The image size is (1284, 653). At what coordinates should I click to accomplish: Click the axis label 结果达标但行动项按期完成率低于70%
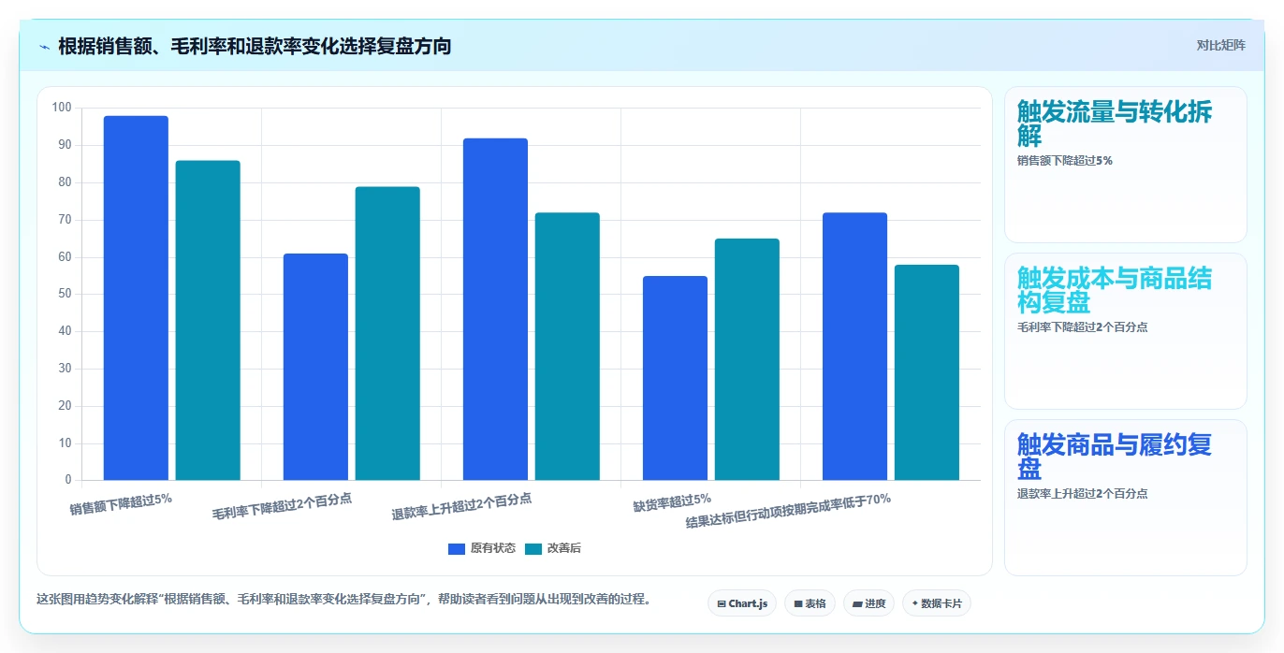point(788,512)
